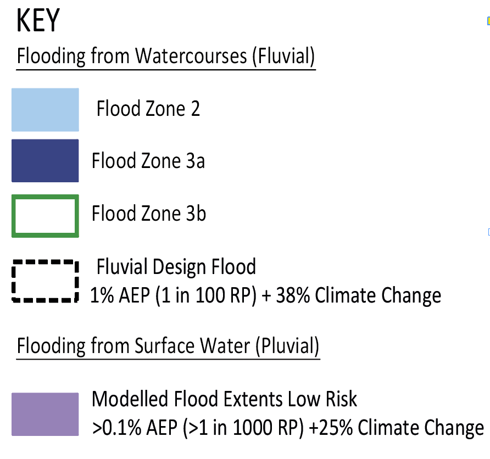Select the Flood Zone 3a label
The width and height of the screenshot is (490, 459).
[148, 160]
